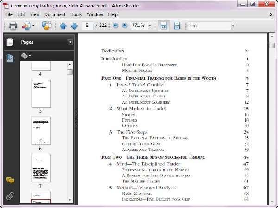Open the Window menu
This screenshot has width=278, height=208.
pos(95,14)
